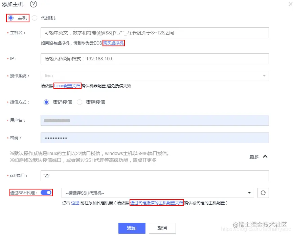
Task: Click the 取消 button
Action: point(162,228)
